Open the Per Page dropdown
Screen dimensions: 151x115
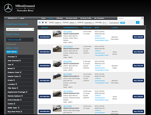pos(105,23)
